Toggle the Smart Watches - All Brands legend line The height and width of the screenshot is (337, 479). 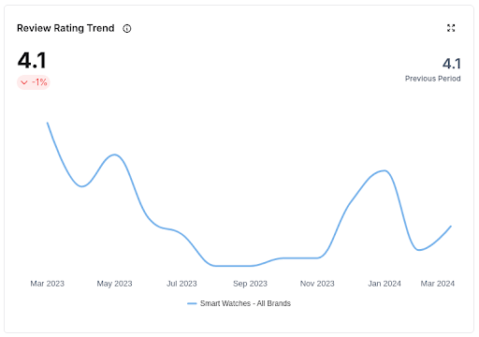192,303
